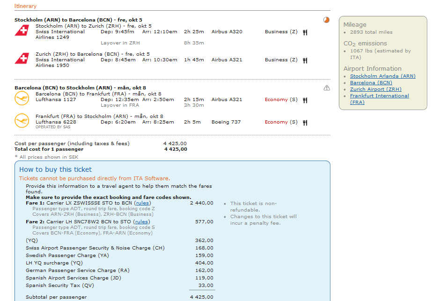Click '8h 35m' layover duration
The image size is (446, 301).
coord(194,43)
